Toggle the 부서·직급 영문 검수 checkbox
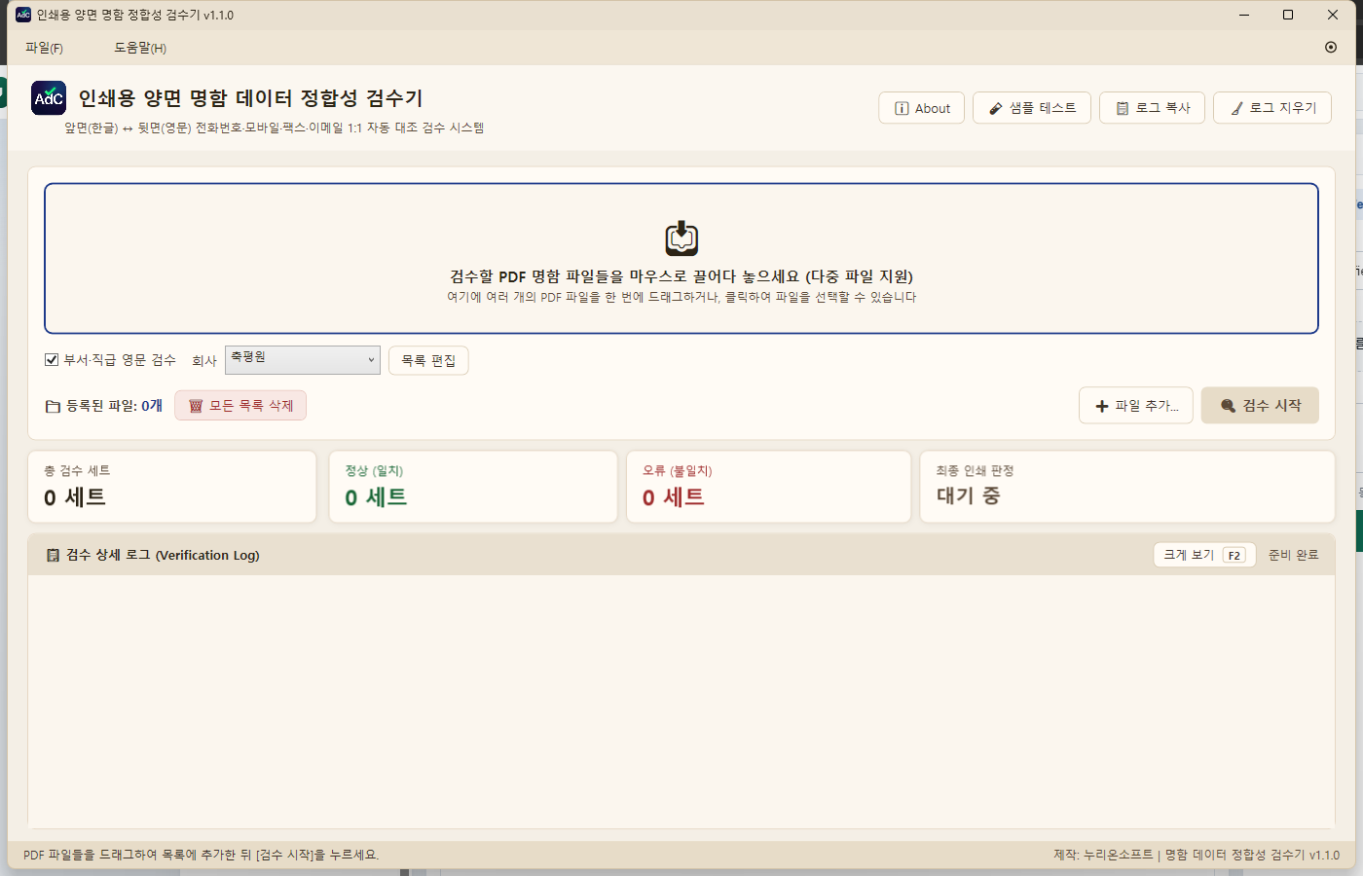Screen dimensions: 1363x876 [52, 360]
